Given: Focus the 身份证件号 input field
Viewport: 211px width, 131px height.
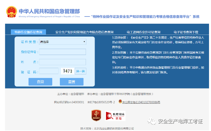Looking at the screenshot, I should [63, 52].
